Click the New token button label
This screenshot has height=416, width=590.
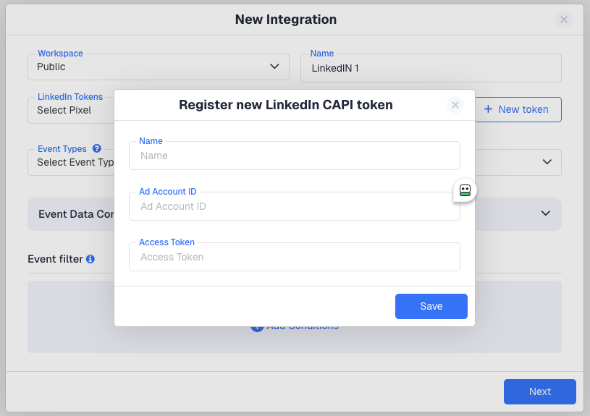(x=523, y=109)
